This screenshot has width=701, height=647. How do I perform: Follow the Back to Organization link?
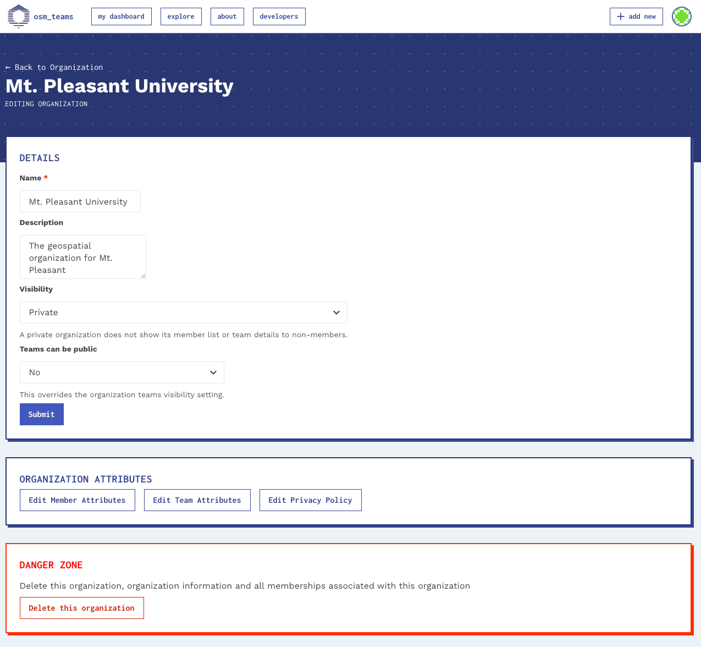coord(54,67)
